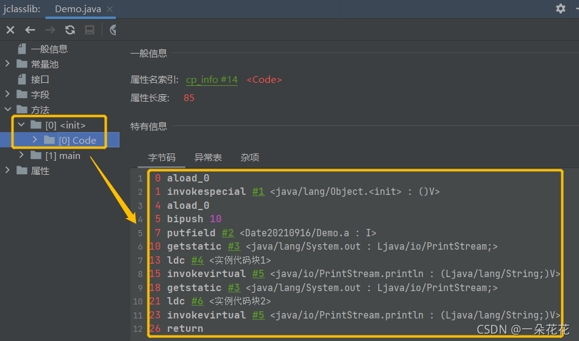Reload the class file with the refresh icon

tap(70, 30)
